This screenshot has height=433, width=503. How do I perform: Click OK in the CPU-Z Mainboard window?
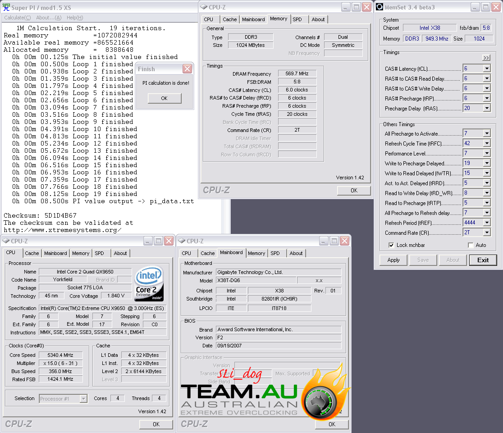click(x=332, y=424)
